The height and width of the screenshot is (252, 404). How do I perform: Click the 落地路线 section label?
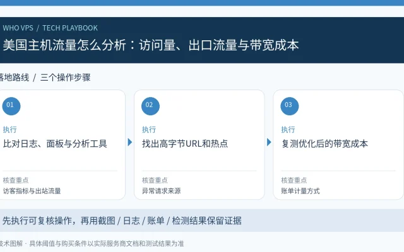coord(14,77)
